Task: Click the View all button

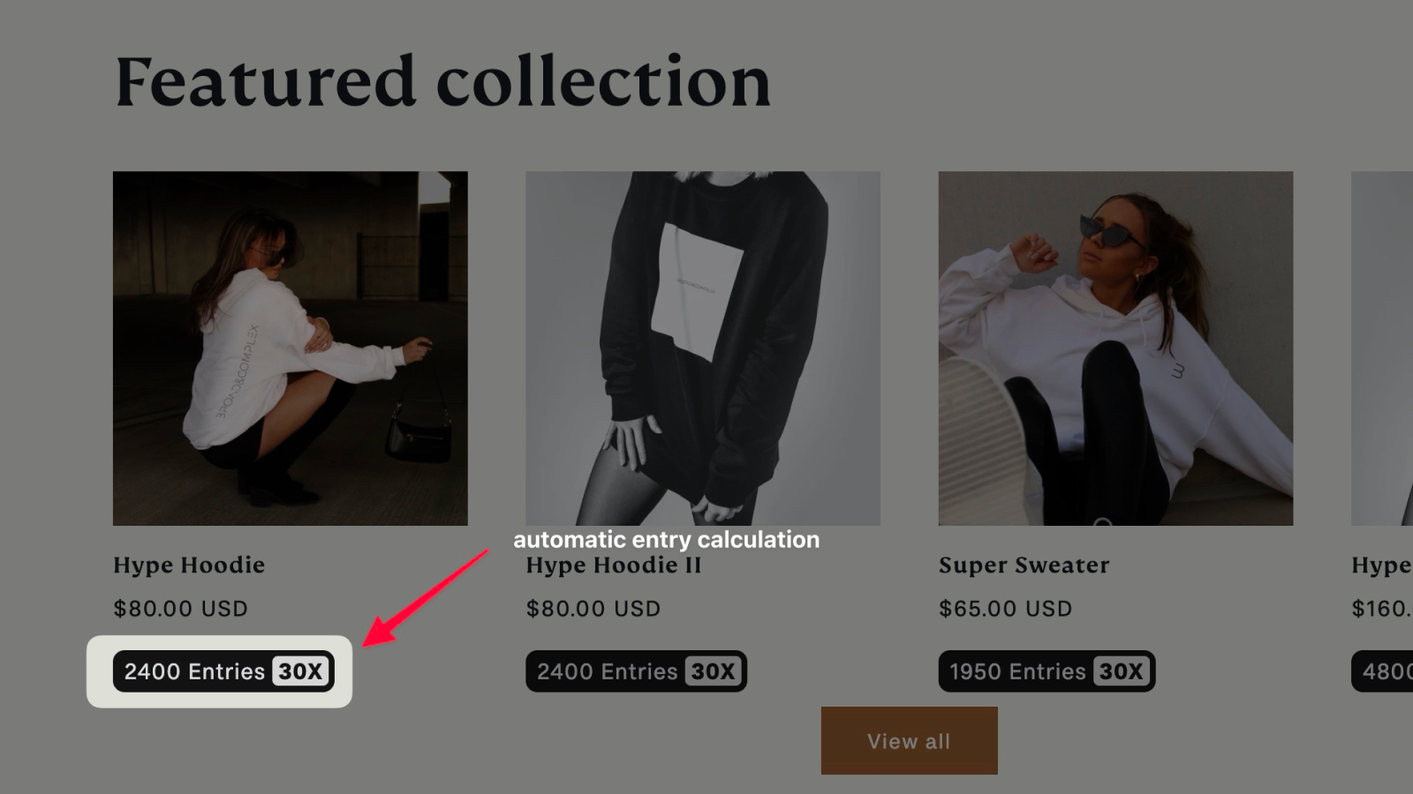Action: (909, 740)
